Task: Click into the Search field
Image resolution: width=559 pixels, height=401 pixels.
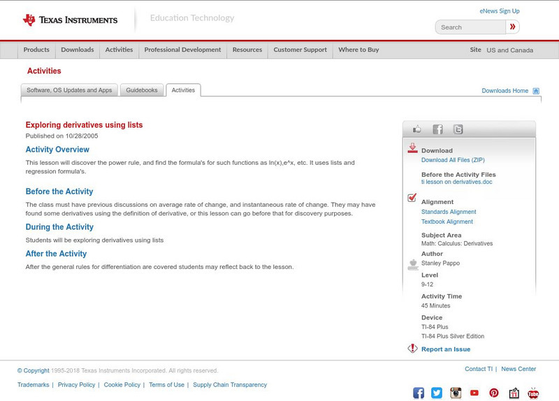Action: point(470,27)
